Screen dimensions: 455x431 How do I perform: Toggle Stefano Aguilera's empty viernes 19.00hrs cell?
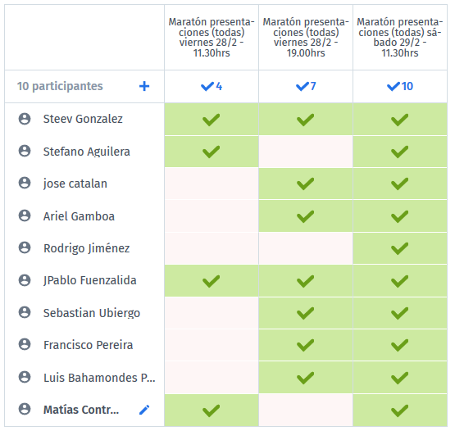click(x=306, y=152)
